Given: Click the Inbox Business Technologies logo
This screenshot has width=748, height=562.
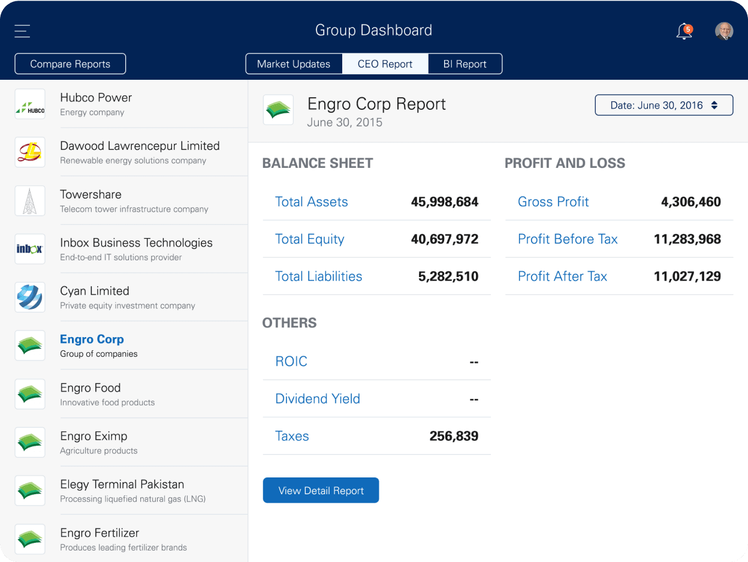Looking at the screenshot, I should point(30,249).
